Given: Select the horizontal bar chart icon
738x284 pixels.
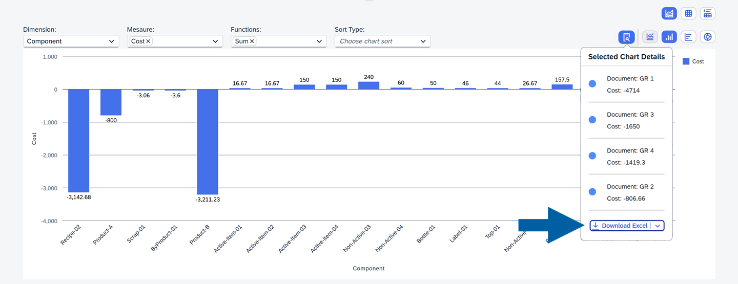Looking at the screenshot, I should pos(688,37).
